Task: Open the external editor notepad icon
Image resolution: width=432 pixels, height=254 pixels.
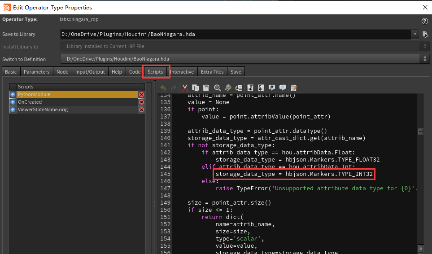Action: point(294,88)
